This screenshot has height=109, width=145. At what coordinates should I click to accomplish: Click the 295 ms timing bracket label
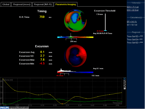tap(73, 42)
